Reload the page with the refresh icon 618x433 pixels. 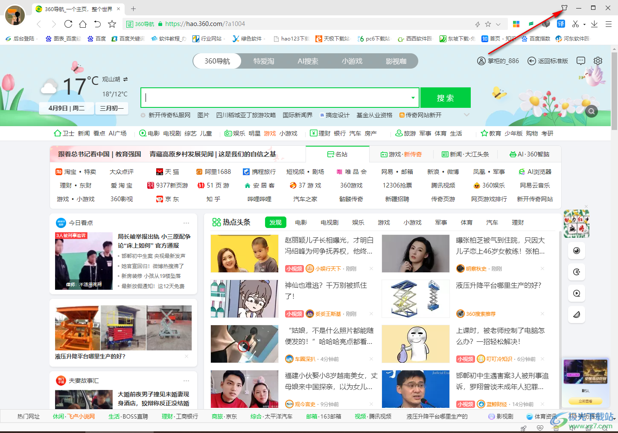68,24
